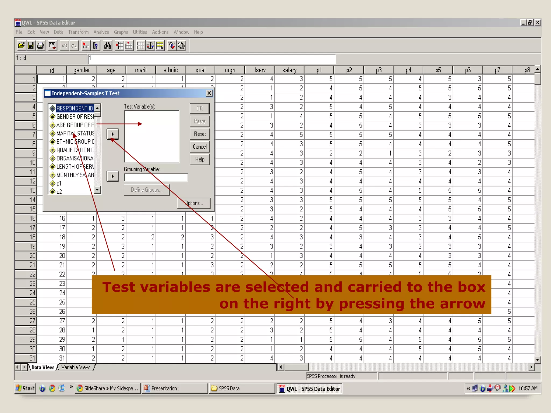Click the Undo toolbar icon
The image size is (551, 413).
(x=64, y=45)
